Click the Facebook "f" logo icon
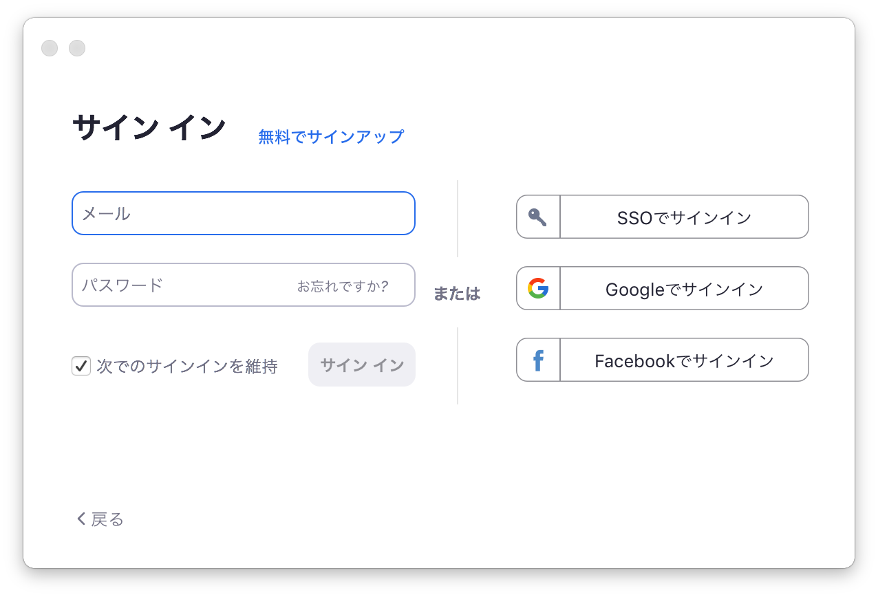 537,360
